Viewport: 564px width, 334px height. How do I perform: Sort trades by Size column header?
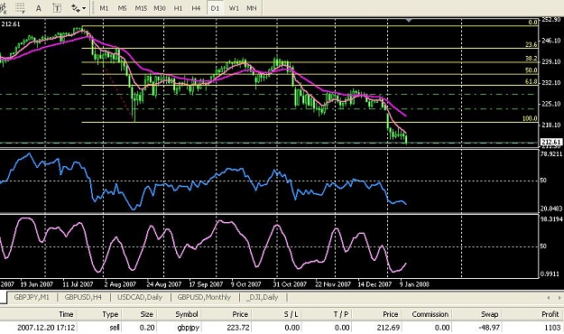tap(147, 314)
